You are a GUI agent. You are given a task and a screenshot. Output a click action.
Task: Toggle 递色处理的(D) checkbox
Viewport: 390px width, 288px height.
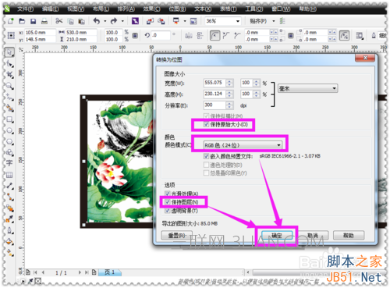pyautogui.click(x=206, y=165)
